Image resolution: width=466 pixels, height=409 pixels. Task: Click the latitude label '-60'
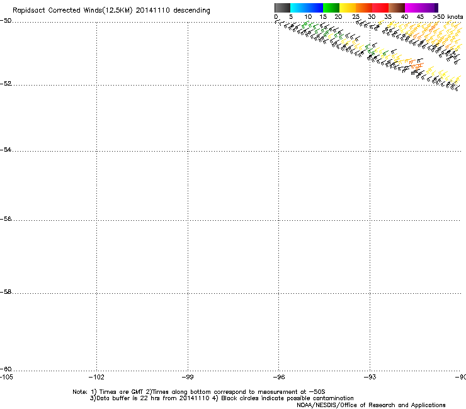tap(6, 369)
